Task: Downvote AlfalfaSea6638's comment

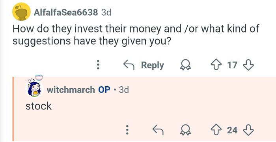Action: coord(248,65)
